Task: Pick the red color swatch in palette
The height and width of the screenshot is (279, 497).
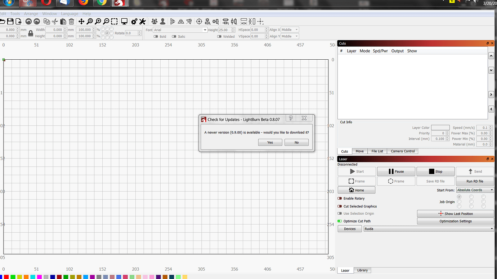Action: 6,277
